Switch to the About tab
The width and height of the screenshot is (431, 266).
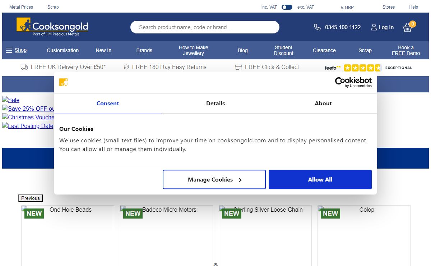coord(323,104)
